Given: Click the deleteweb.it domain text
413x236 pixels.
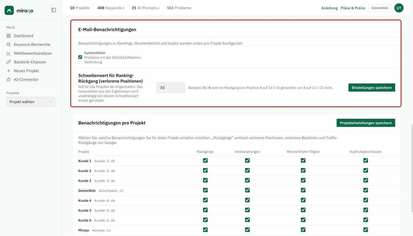Looking at the screenshot, I should [111, 191].
